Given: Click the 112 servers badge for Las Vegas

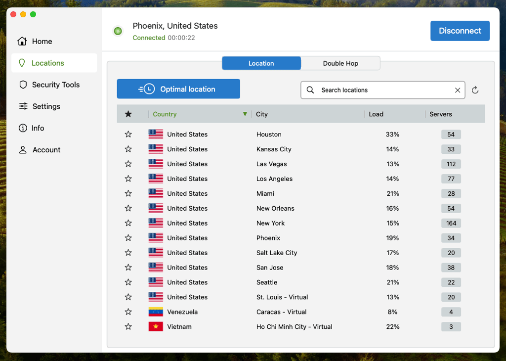Looking at the screenshot, I should pyautogui.click(x=451, y=164).
